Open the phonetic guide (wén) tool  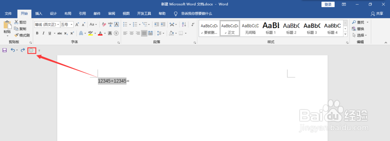click(x=110, y=24)
